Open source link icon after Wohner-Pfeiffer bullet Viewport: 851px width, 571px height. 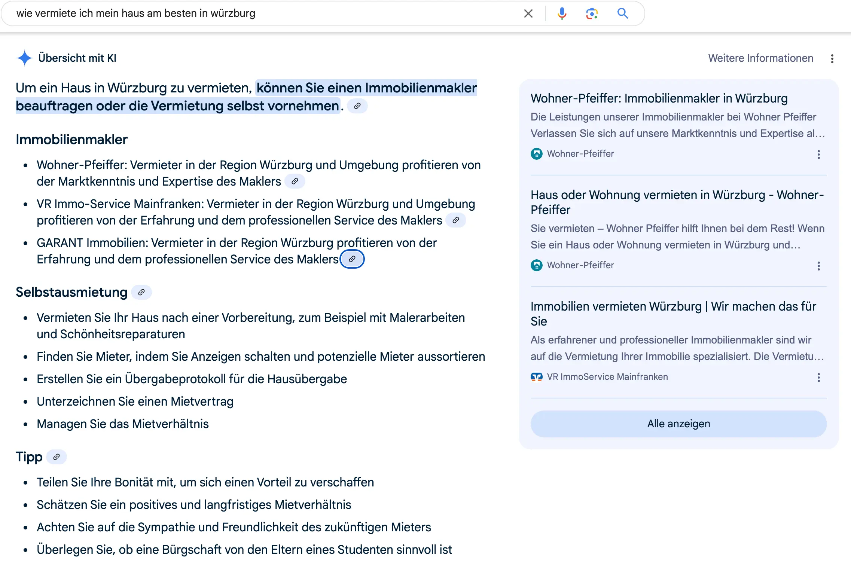click(295, 181)
